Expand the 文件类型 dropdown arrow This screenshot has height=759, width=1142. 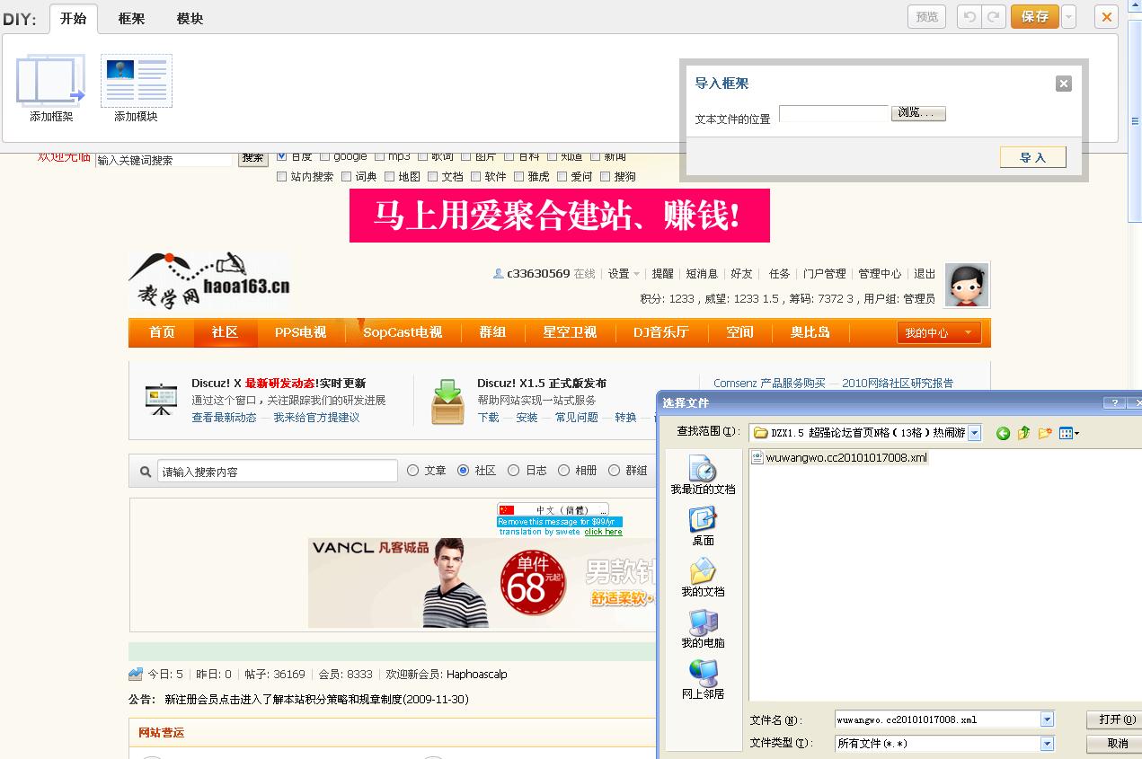(1047, 744)
